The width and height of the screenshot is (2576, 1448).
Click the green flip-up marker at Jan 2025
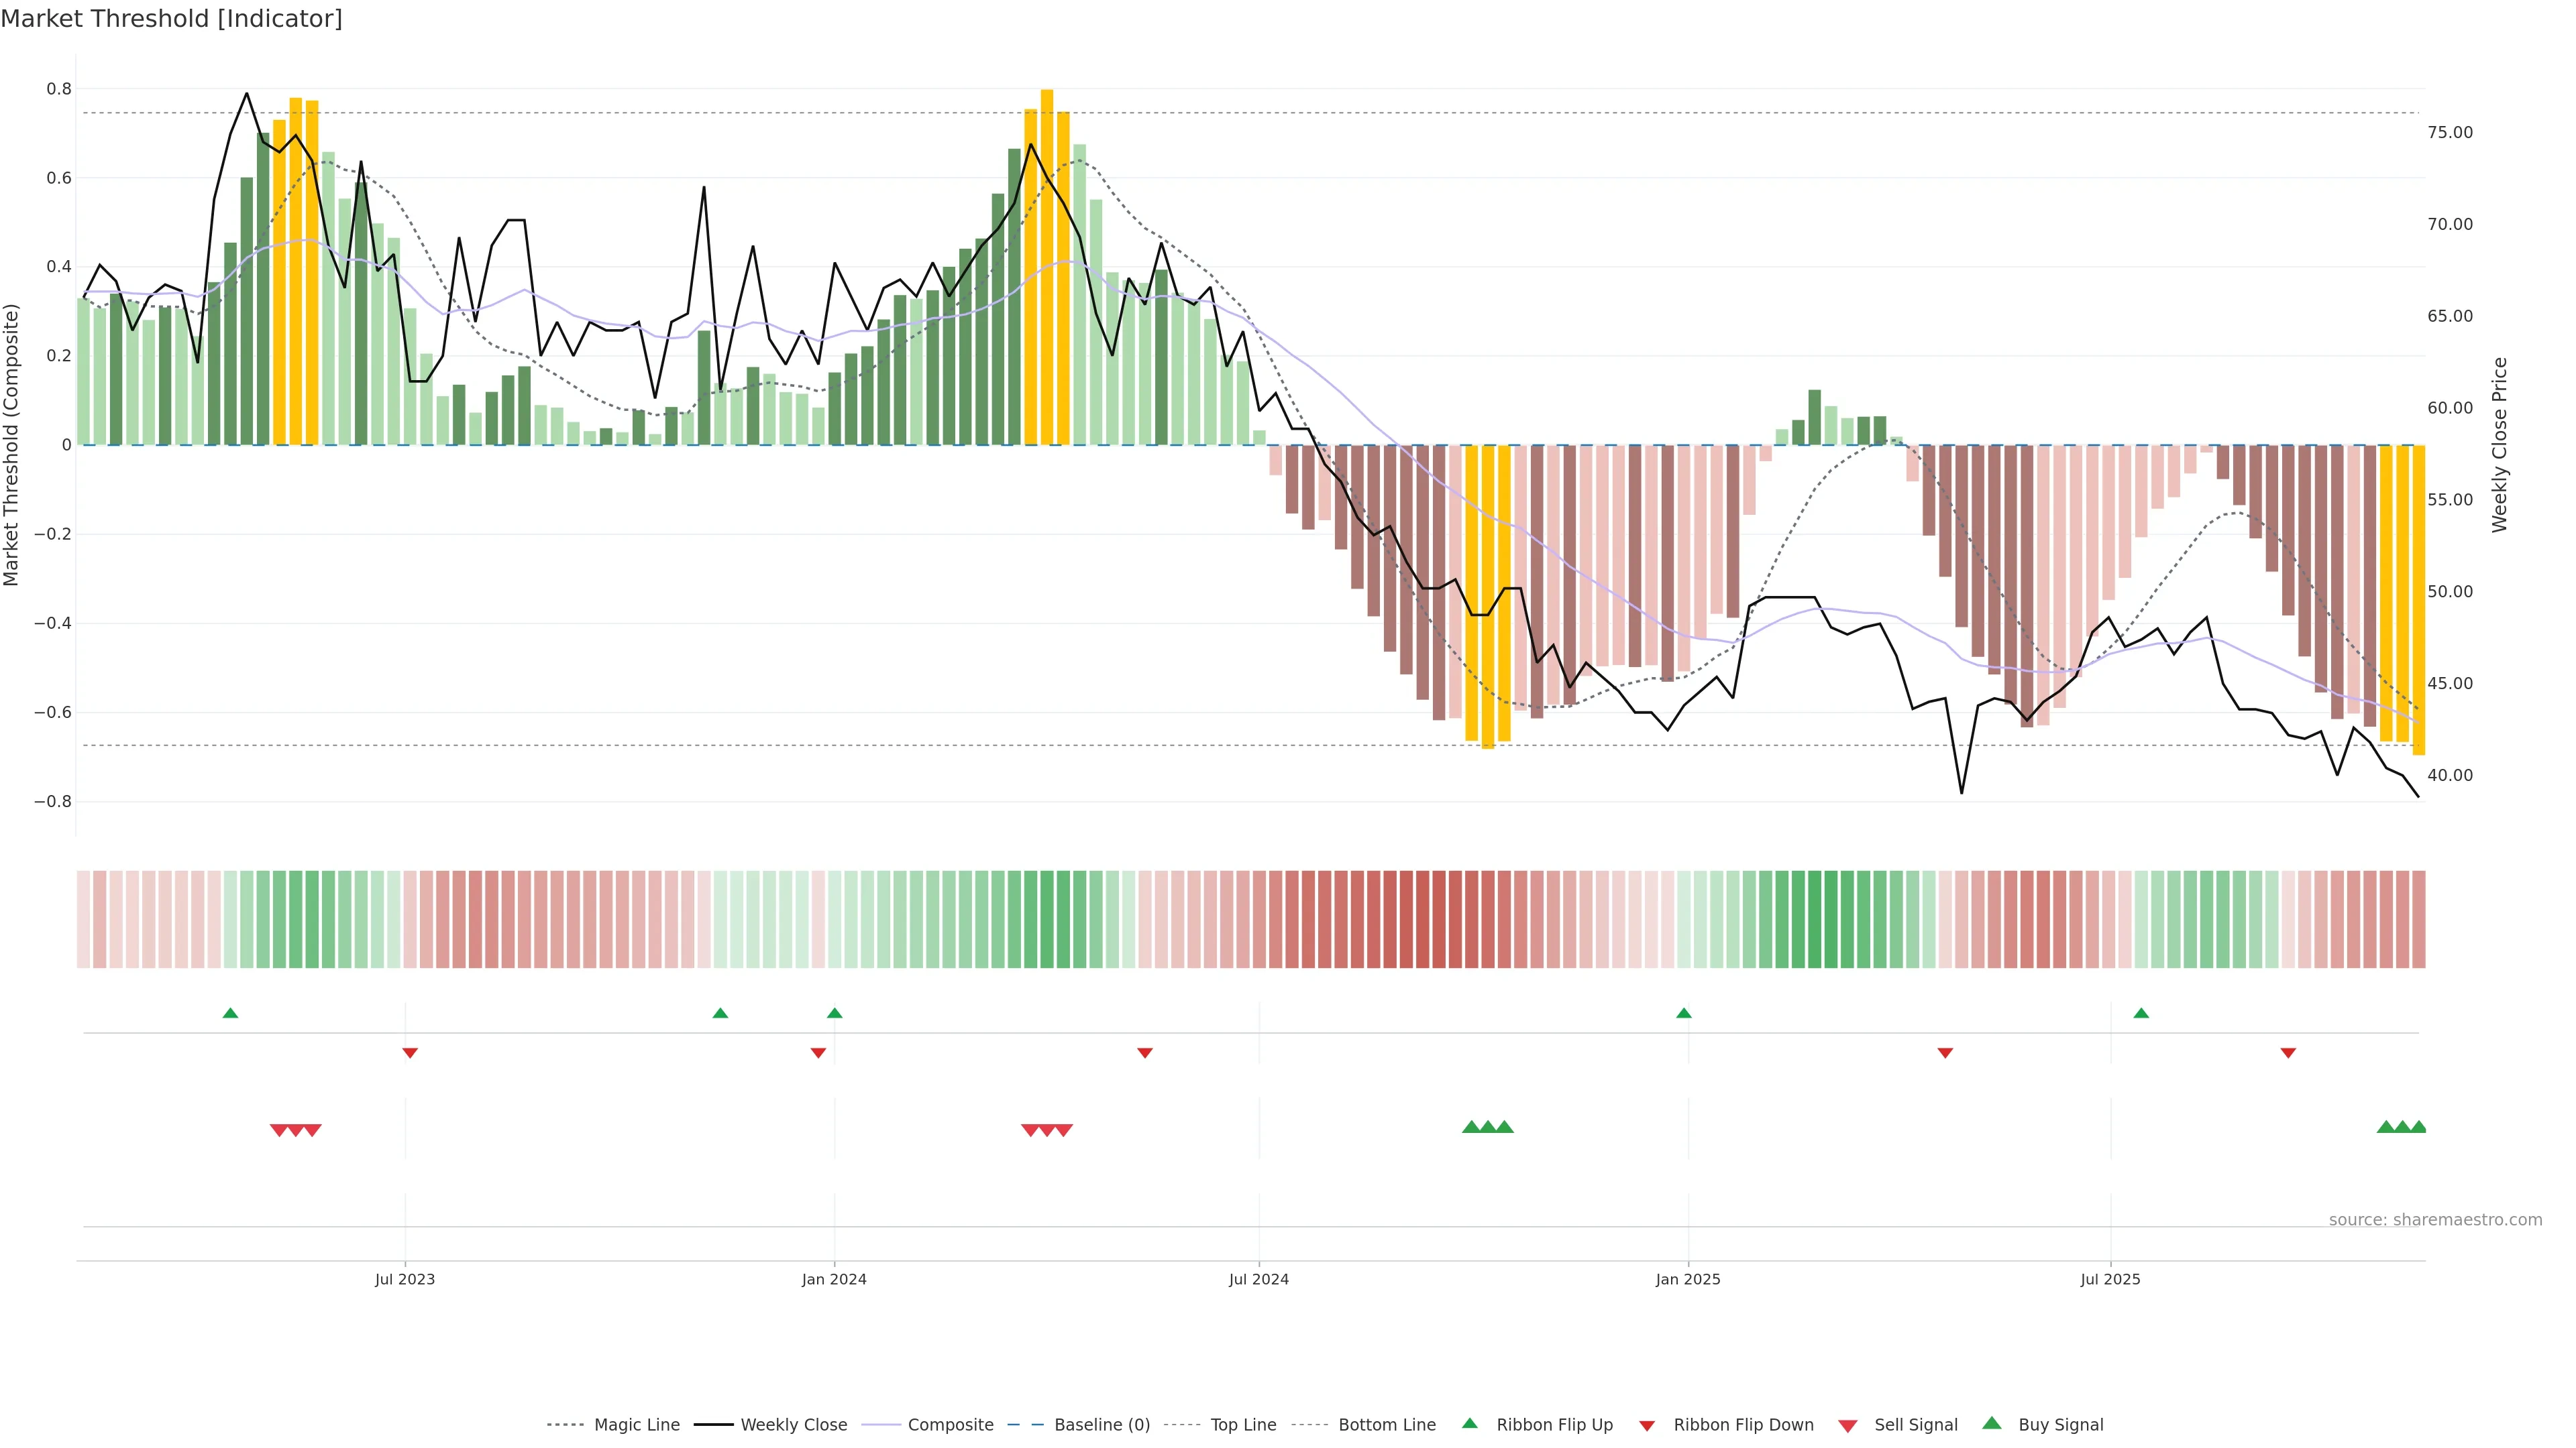point(1684,1014)
